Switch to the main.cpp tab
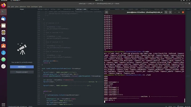This screenshot has width=191, height=107. (107, 9)
